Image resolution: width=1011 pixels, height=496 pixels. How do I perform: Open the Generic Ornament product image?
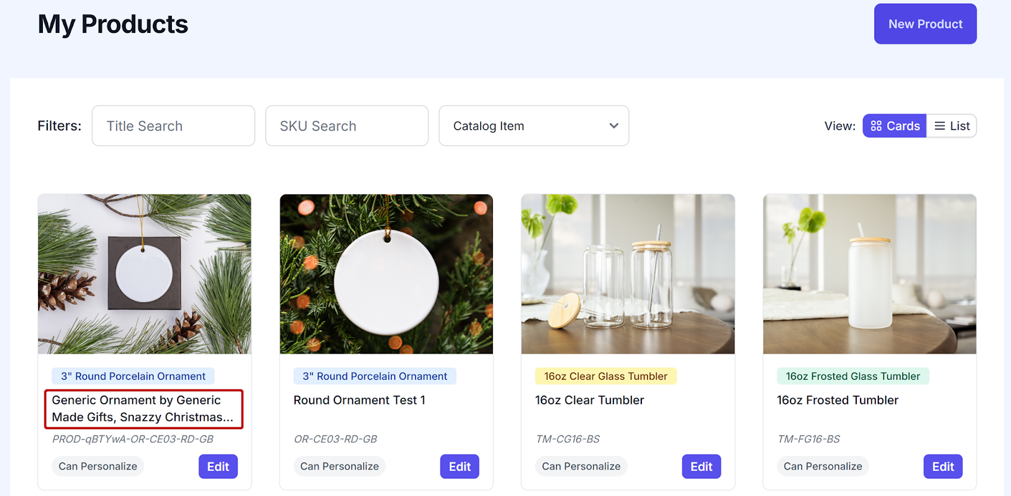click(x=145, y=274)
